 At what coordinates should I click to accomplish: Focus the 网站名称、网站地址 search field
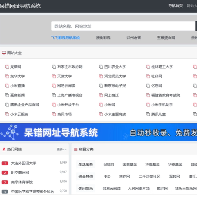click(123, 26)
